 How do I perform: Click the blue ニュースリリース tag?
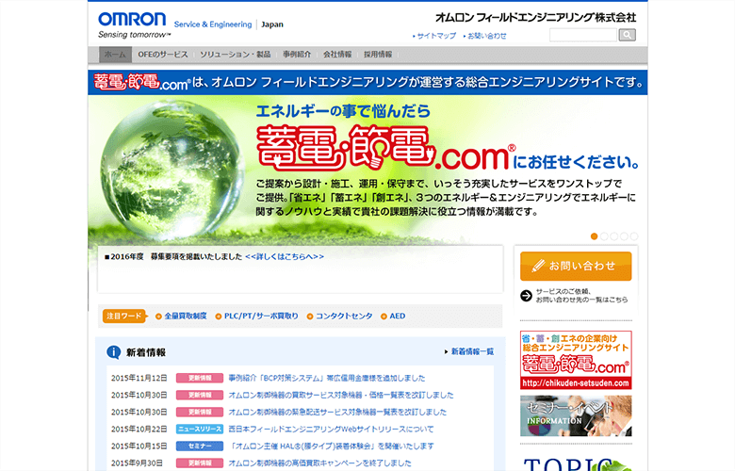200,429
